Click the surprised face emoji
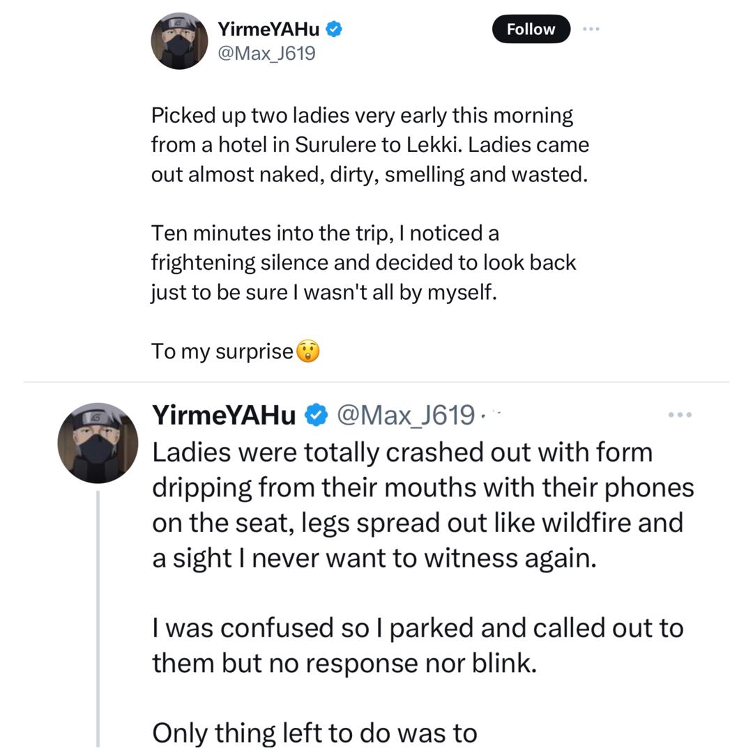This screenshot has width=753, height=753. 308,351
